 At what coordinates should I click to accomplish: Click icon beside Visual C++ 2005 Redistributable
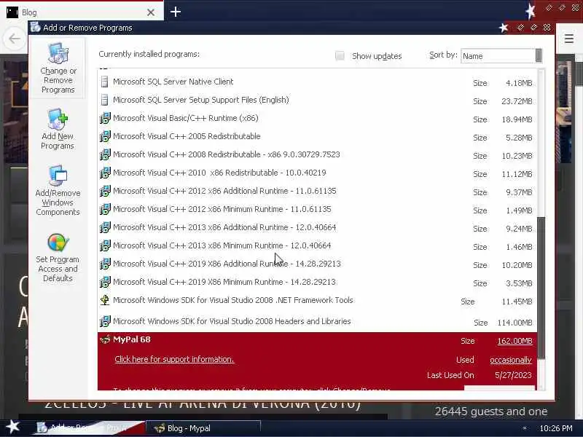(105, 136)
